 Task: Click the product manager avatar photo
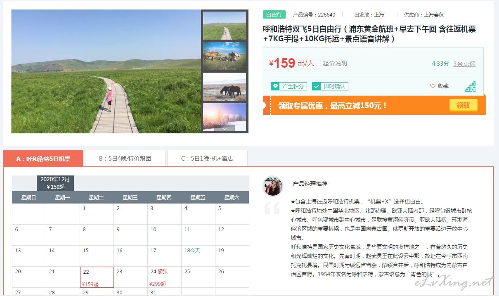click(272, 186)
